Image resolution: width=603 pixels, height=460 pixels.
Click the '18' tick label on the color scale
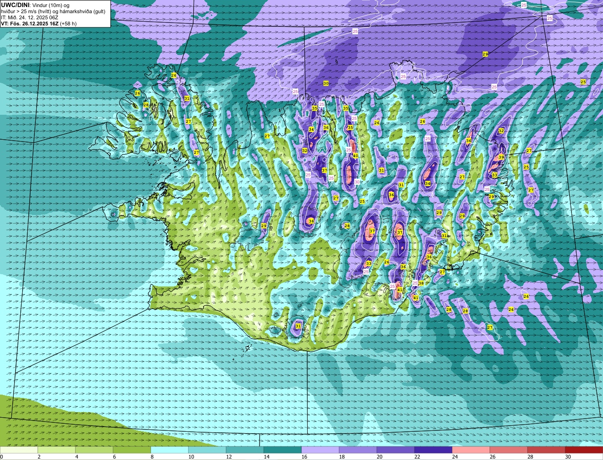pos(342,457)
